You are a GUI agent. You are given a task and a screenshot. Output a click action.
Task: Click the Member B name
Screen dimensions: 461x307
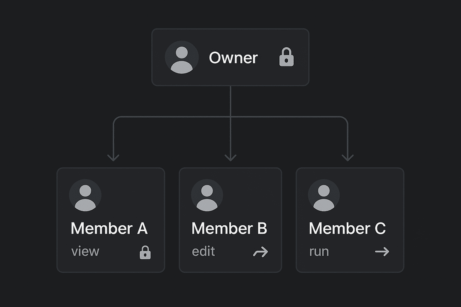click(229, 228)
